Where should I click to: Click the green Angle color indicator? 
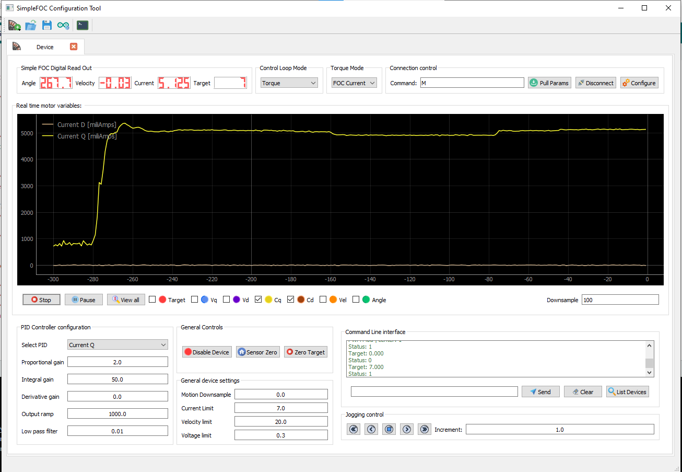366,300
